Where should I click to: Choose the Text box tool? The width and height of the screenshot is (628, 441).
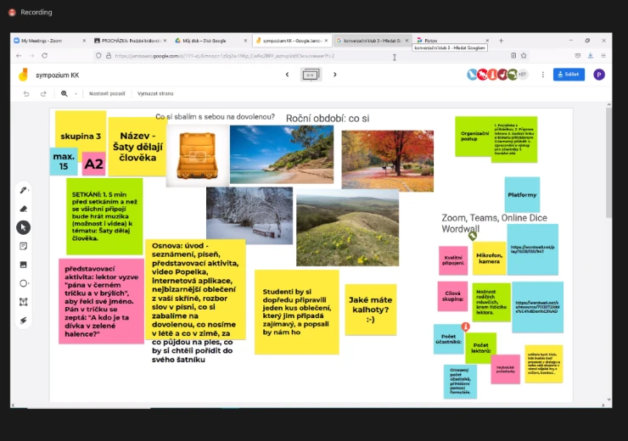23,302
